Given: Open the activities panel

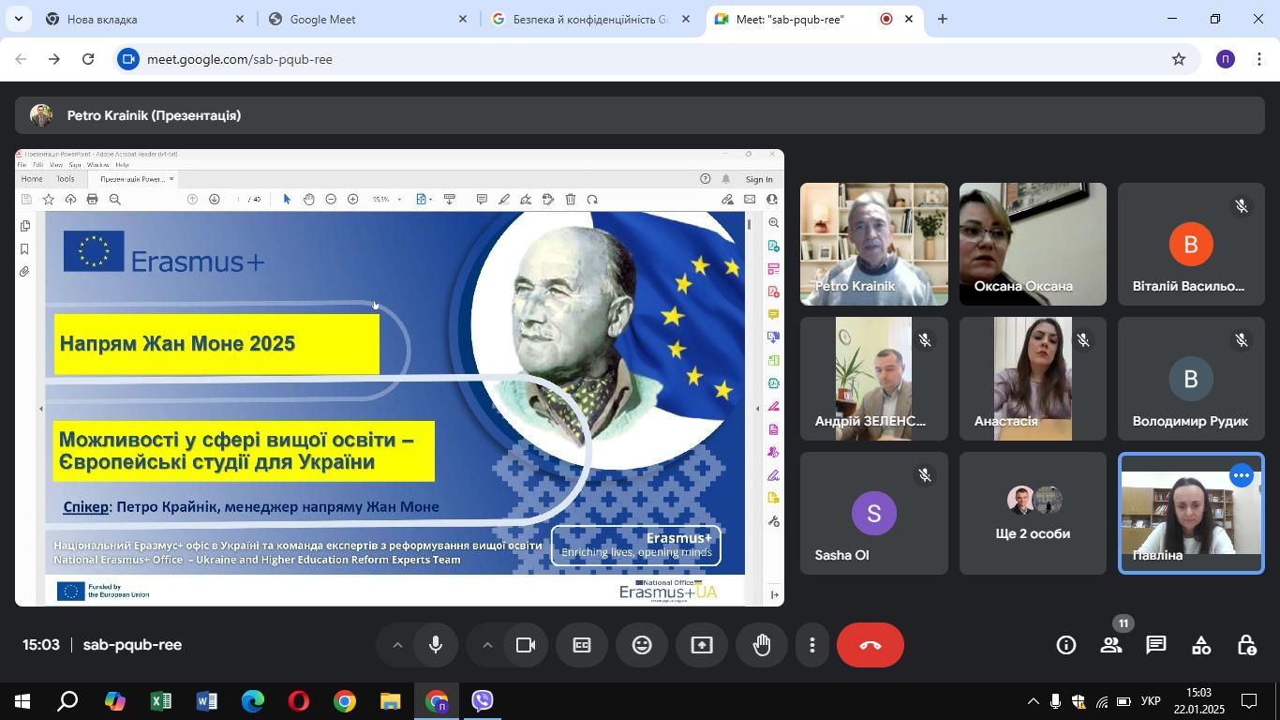Looking at the screenshot, I should [1201, 645].
